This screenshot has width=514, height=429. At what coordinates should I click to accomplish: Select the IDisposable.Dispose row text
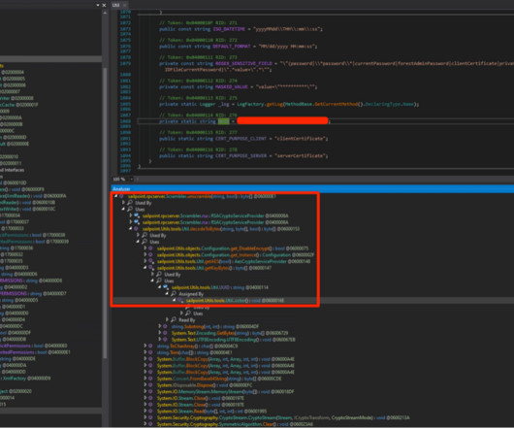point(205,385)
